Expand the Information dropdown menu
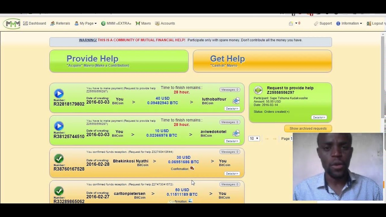The width and height of the screenshot is (386, 217). (349, 24)
